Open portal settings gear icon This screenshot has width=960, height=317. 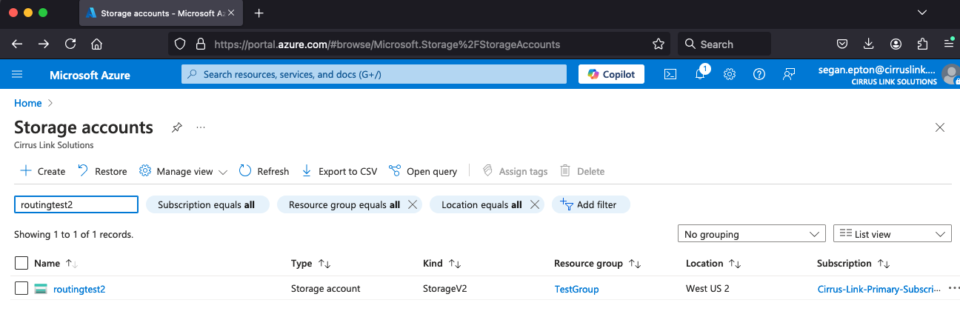click(729, 74)
